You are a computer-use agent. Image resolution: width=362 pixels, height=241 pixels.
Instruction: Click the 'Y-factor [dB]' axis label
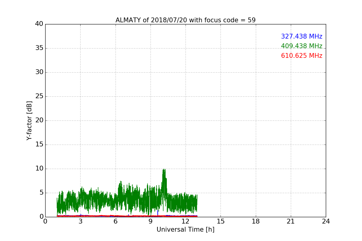[x=29, y=120]
